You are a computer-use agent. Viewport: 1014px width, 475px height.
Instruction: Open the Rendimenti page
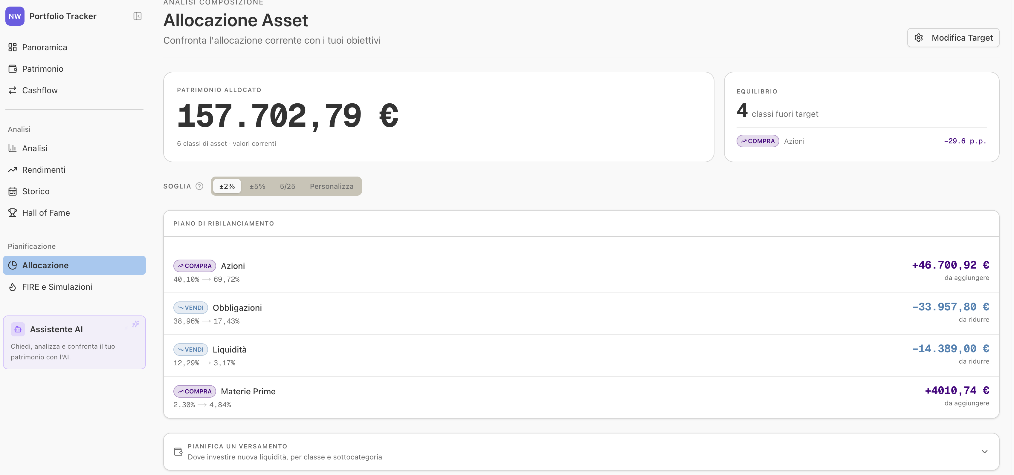[x=74, y=170]
